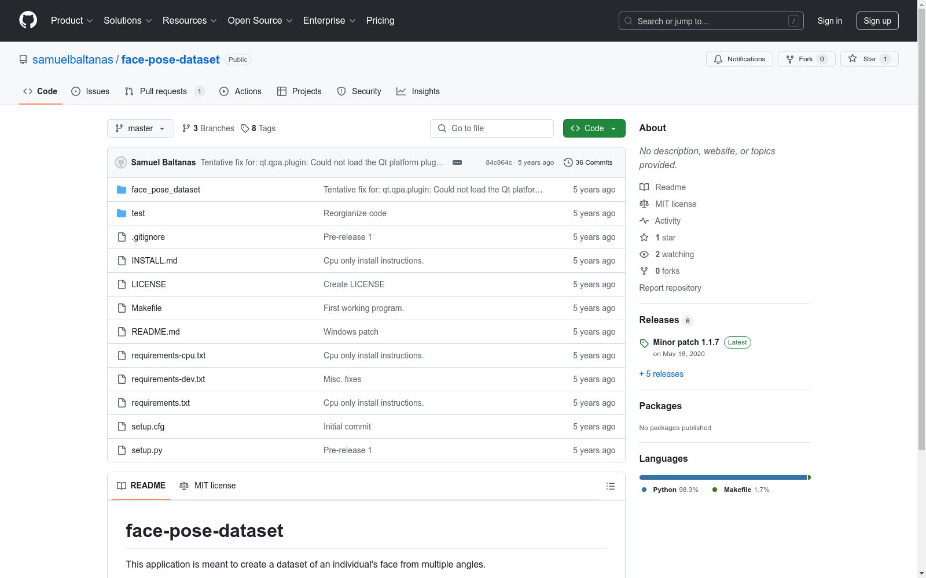Click the fork icon beside 0 forks
Image resolution: width=926 pixels, height=578 pixels.
(x=644, y=271)
